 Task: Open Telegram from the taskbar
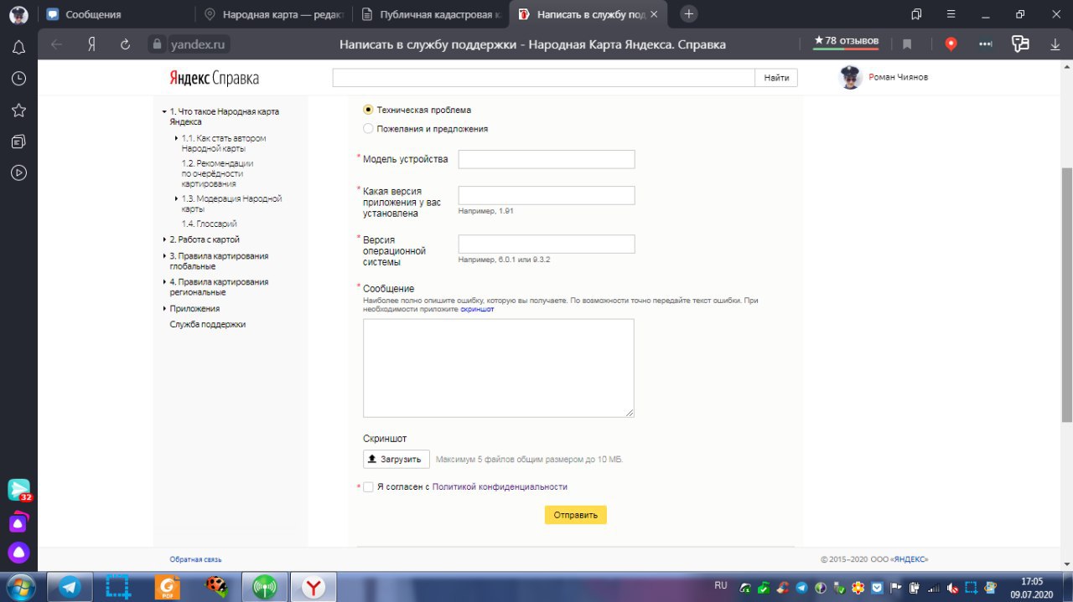point(70,587)
